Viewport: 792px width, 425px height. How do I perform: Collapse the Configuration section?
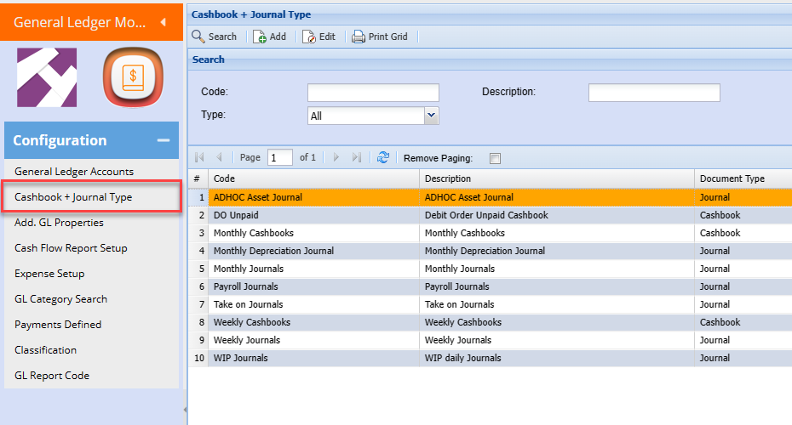pyautogui.click(x=163, y=141)
